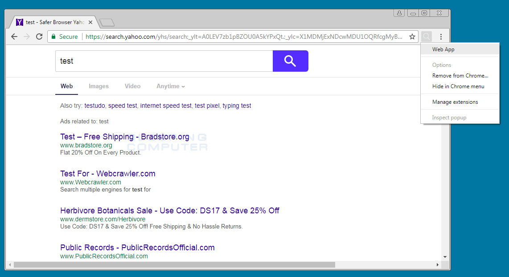
Task: Click the forward navigation arrow
Action: coord(26,37)
